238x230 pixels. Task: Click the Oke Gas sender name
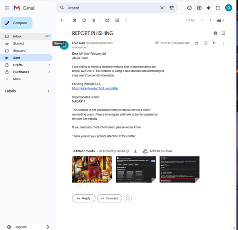(79, 43)
